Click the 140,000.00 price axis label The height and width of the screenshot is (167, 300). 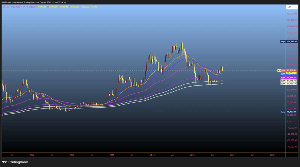292,33
